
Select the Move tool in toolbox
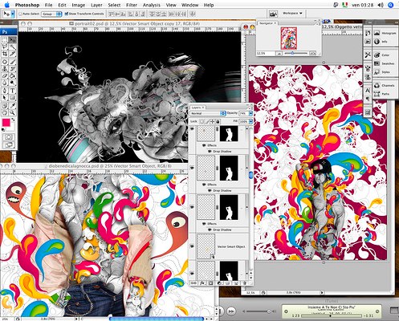[x=12, y=40]
